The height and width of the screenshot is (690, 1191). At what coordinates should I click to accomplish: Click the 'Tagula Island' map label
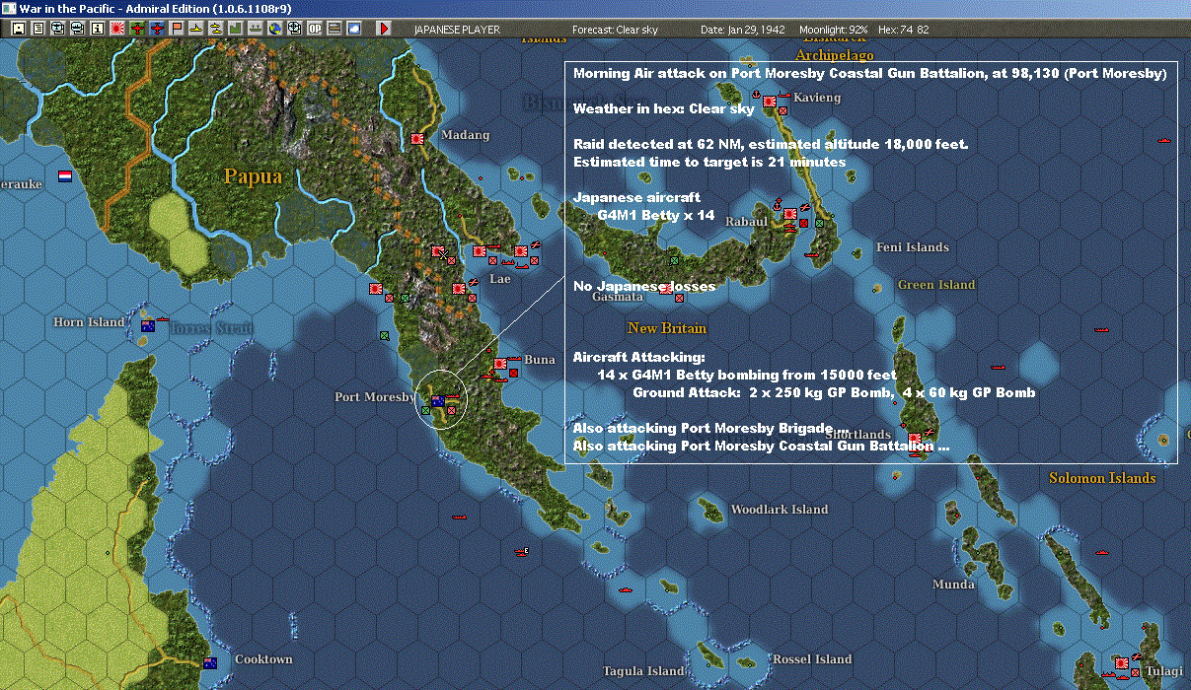(642, 671)
